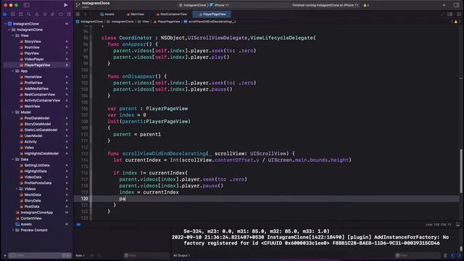Image resolution: width=464 pixels, height=261 pixels.
Task: Choose the iPhone 11 run destination
Action: [x=220, y=5]
